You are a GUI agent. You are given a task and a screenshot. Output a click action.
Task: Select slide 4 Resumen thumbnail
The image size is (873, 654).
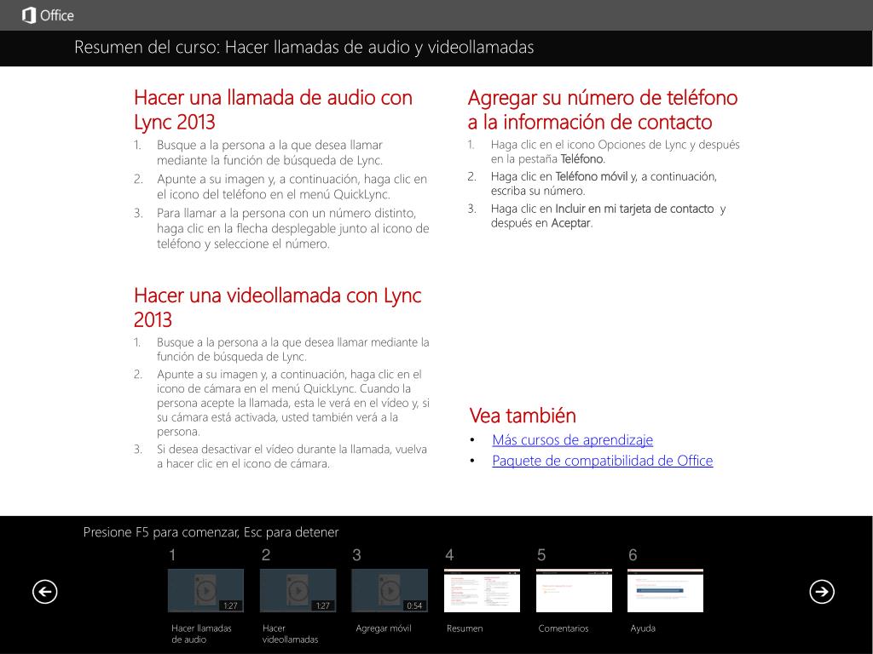point(483,590)
